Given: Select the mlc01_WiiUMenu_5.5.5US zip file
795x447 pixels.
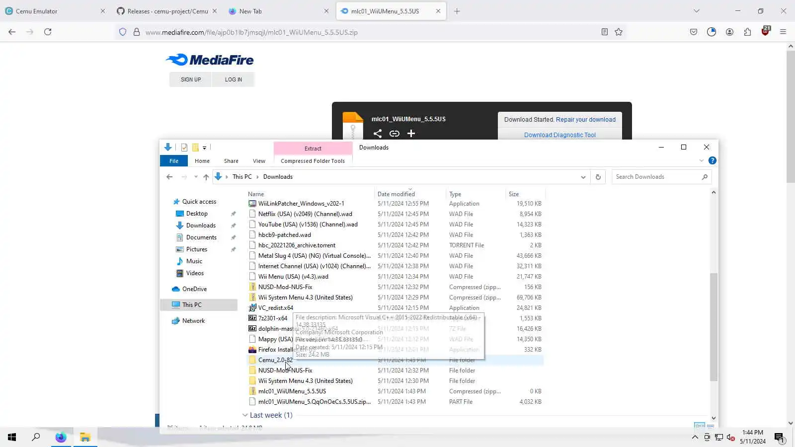Looking at the screenshot, I should tap(292, 391).
